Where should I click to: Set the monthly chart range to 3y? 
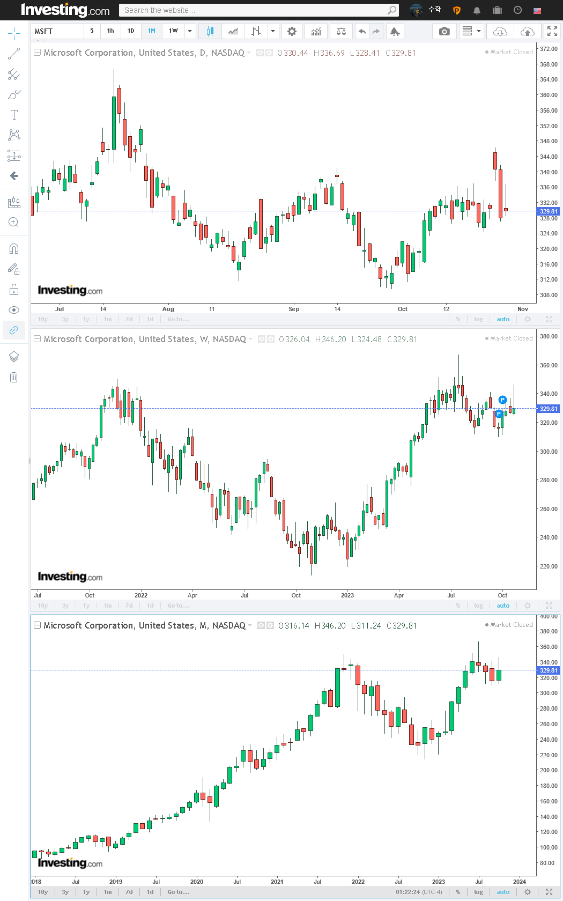coord(65,892)
